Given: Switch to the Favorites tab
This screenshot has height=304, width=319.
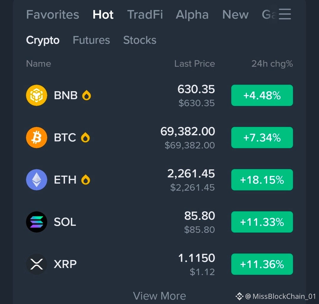Looking at the screenshot, I should pyautogui.click(x=53, y=15).
